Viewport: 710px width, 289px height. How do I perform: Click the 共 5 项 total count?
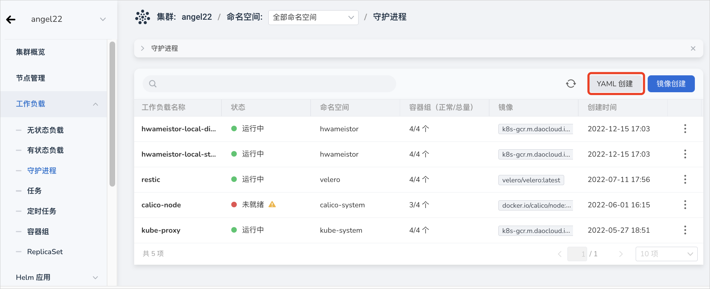(x=153, y=254)
